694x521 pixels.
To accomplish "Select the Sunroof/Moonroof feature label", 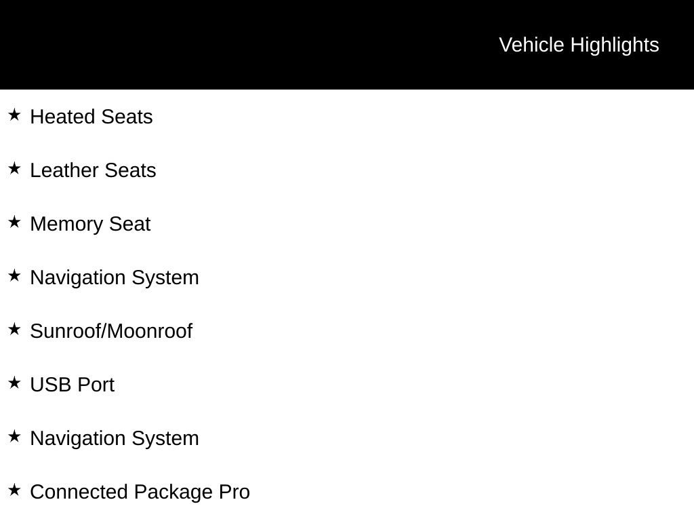I will coord(111,331).
